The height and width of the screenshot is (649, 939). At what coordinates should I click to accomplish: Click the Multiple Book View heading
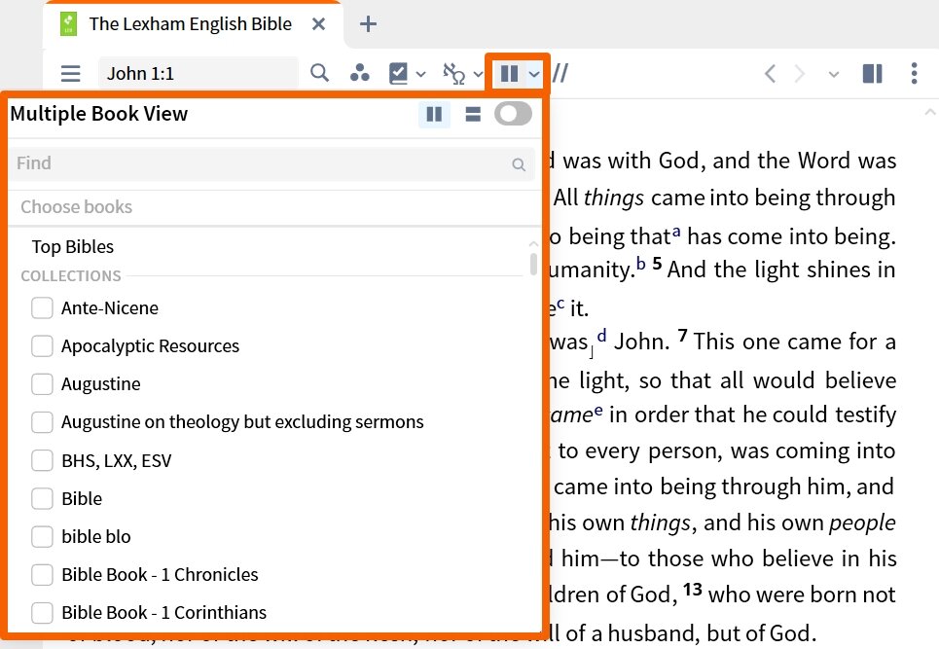[99, 114]
